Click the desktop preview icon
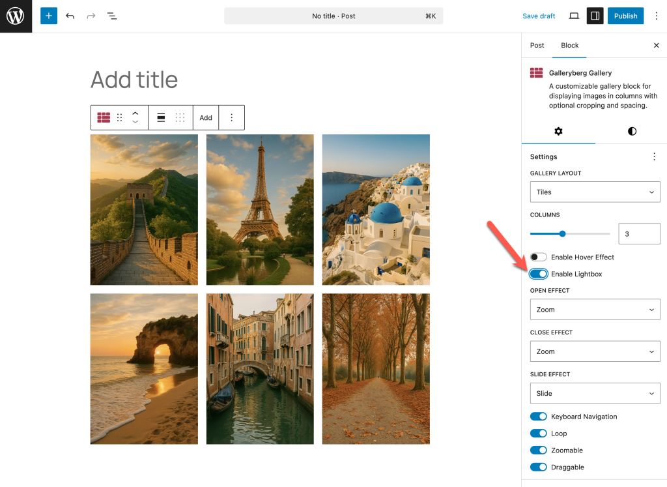667x487 pixels. [574, 16]
